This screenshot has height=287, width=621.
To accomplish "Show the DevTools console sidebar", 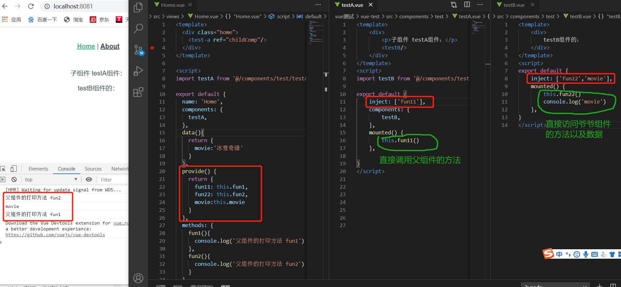I will [3, 179].
